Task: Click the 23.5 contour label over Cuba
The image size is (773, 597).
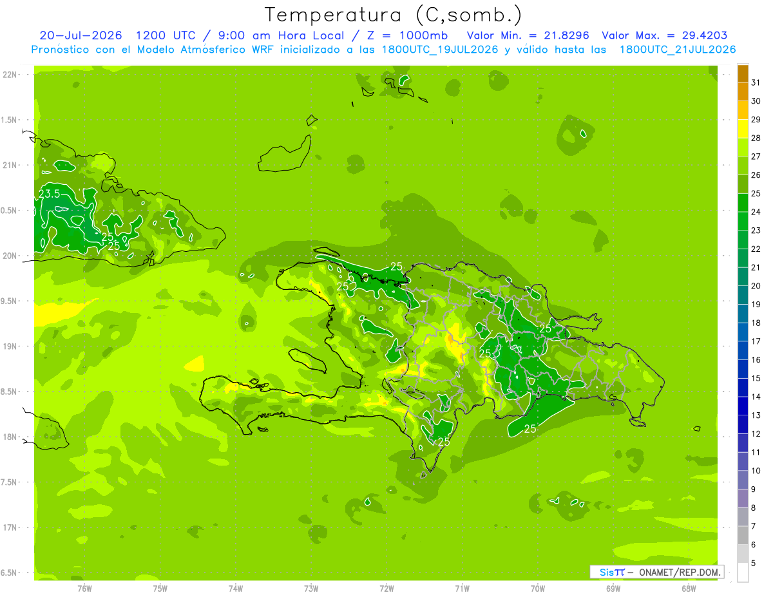Action: coord(50,193)
